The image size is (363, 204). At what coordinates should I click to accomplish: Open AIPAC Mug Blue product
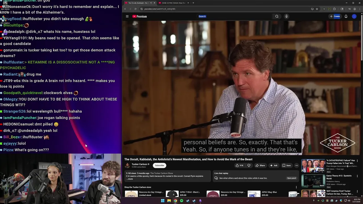pos(269,192)
